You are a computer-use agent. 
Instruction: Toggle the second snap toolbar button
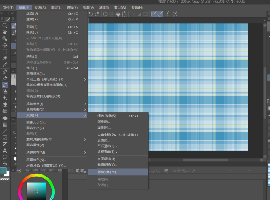[160, 14]
